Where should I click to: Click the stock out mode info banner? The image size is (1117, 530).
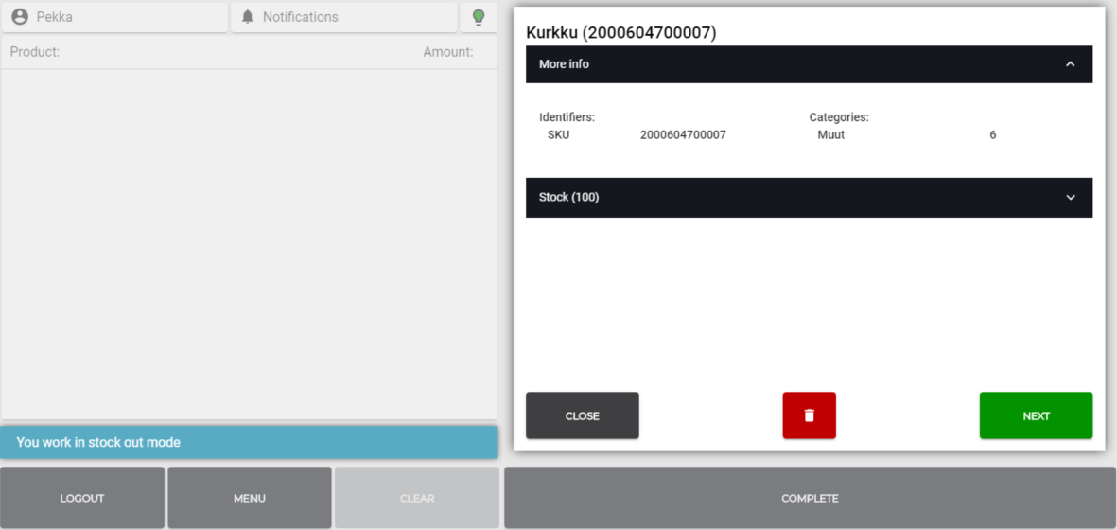click(250, 442)
